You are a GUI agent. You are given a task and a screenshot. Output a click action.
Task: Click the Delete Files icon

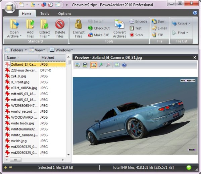(x=60, y=24)
